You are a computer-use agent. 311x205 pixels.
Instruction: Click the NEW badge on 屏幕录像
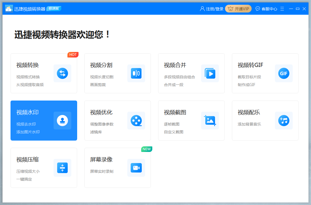click(147, 149)
